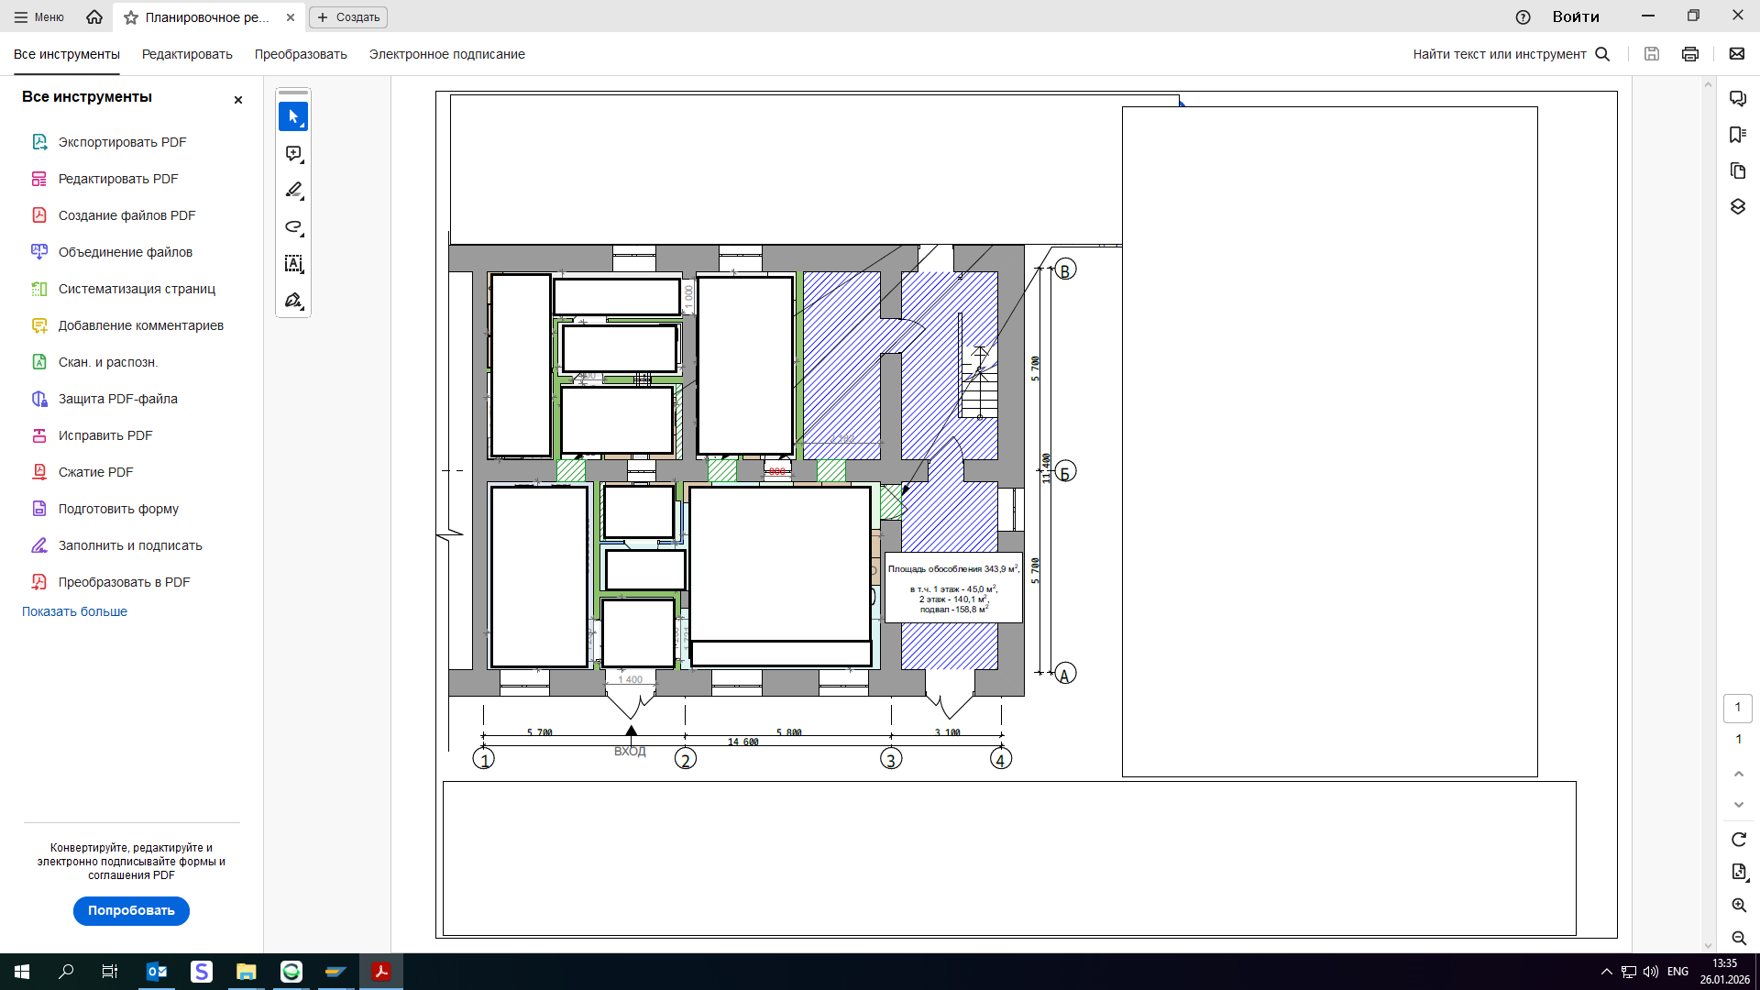Click the zoom in magnifier
The width and height of the screenshot is (1760, 990).
tap(1739, 905)
